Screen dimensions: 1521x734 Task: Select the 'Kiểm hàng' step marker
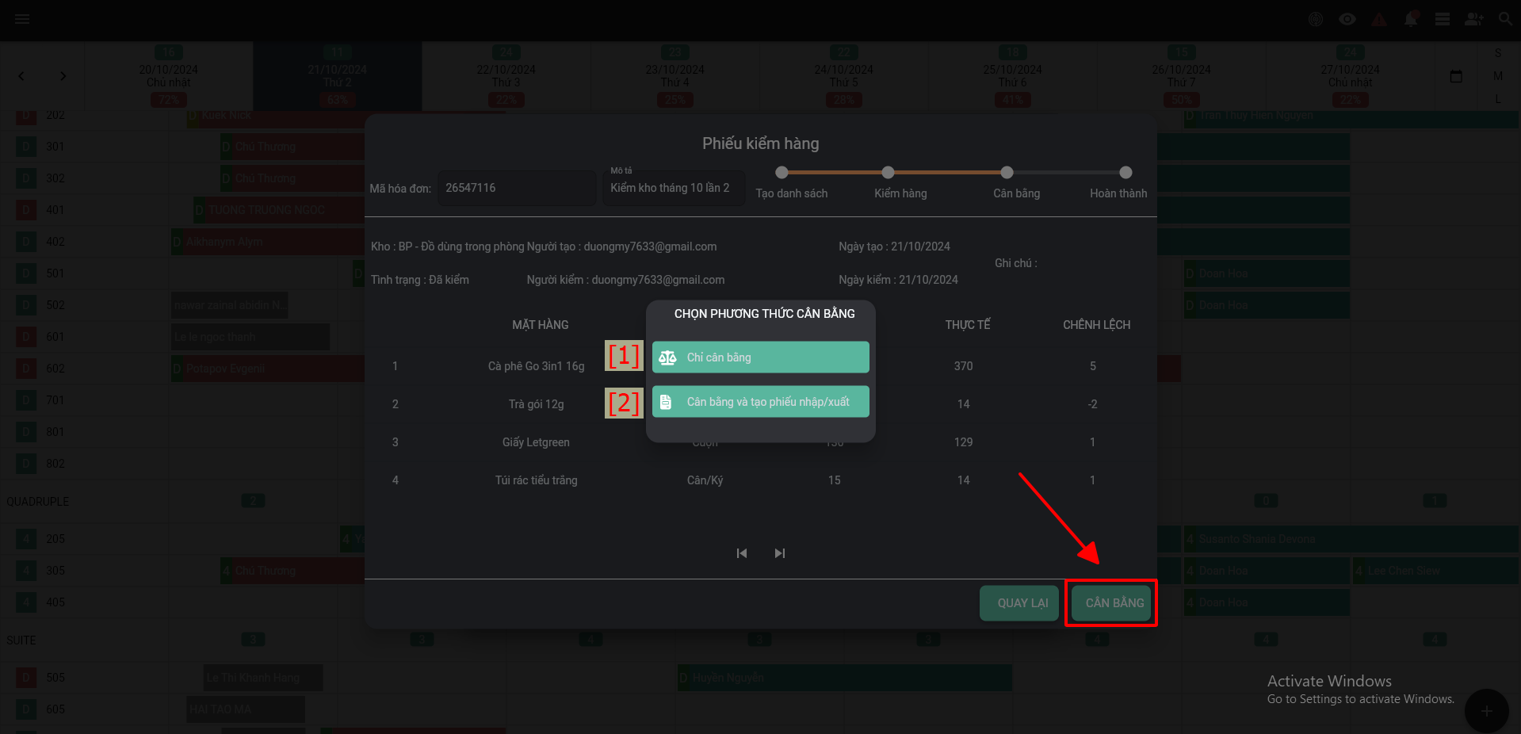tap(888, 173)
